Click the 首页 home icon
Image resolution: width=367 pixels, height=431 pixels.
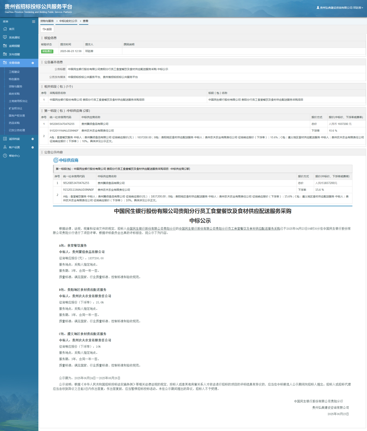tap(5, 29)
